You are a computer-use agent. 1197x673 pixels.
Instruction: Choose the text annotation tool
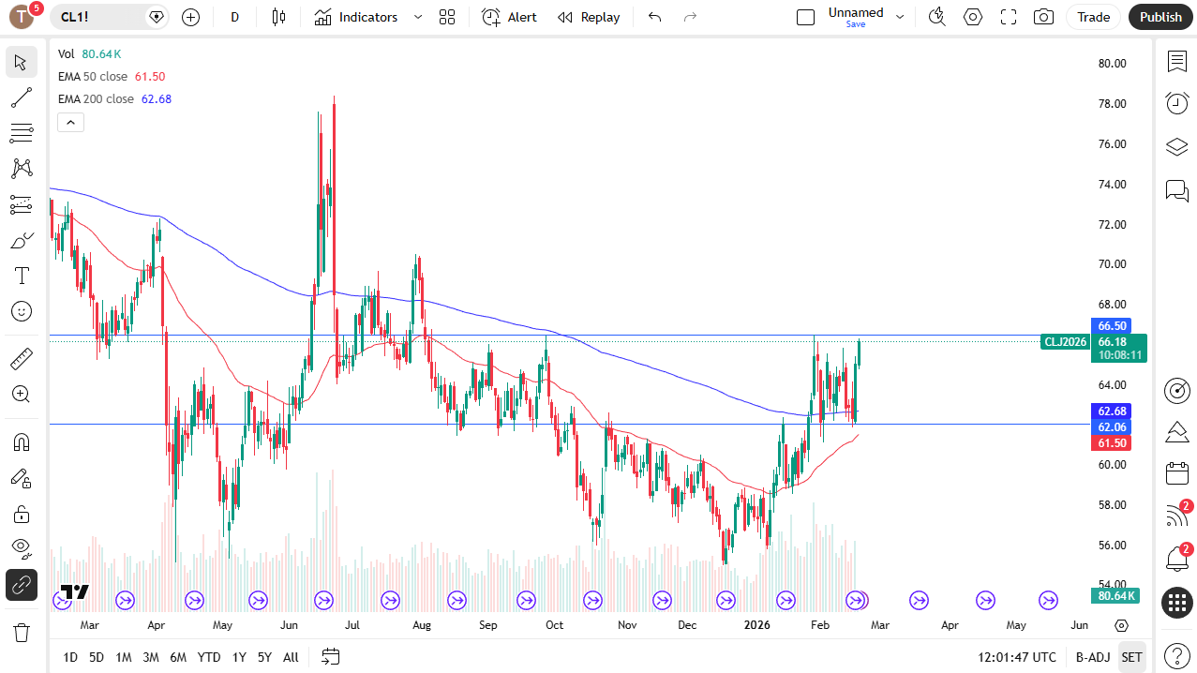[21, 276]
